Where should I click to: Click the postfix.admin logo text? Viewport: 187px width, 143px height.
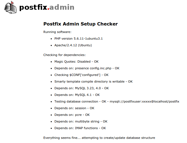pyautogui.click(x=47, y=7)
